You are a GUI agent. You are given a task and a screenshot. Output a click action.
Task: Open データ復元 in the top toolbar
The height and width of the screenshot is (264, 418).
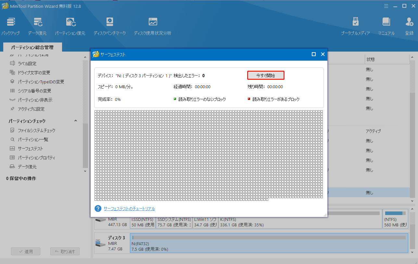point(37,27)
